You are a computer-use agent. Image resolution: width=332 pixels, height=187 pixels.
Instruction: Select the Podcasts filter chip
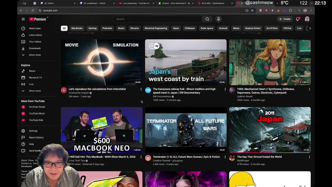pyautogui.click(x=107, y=28)
